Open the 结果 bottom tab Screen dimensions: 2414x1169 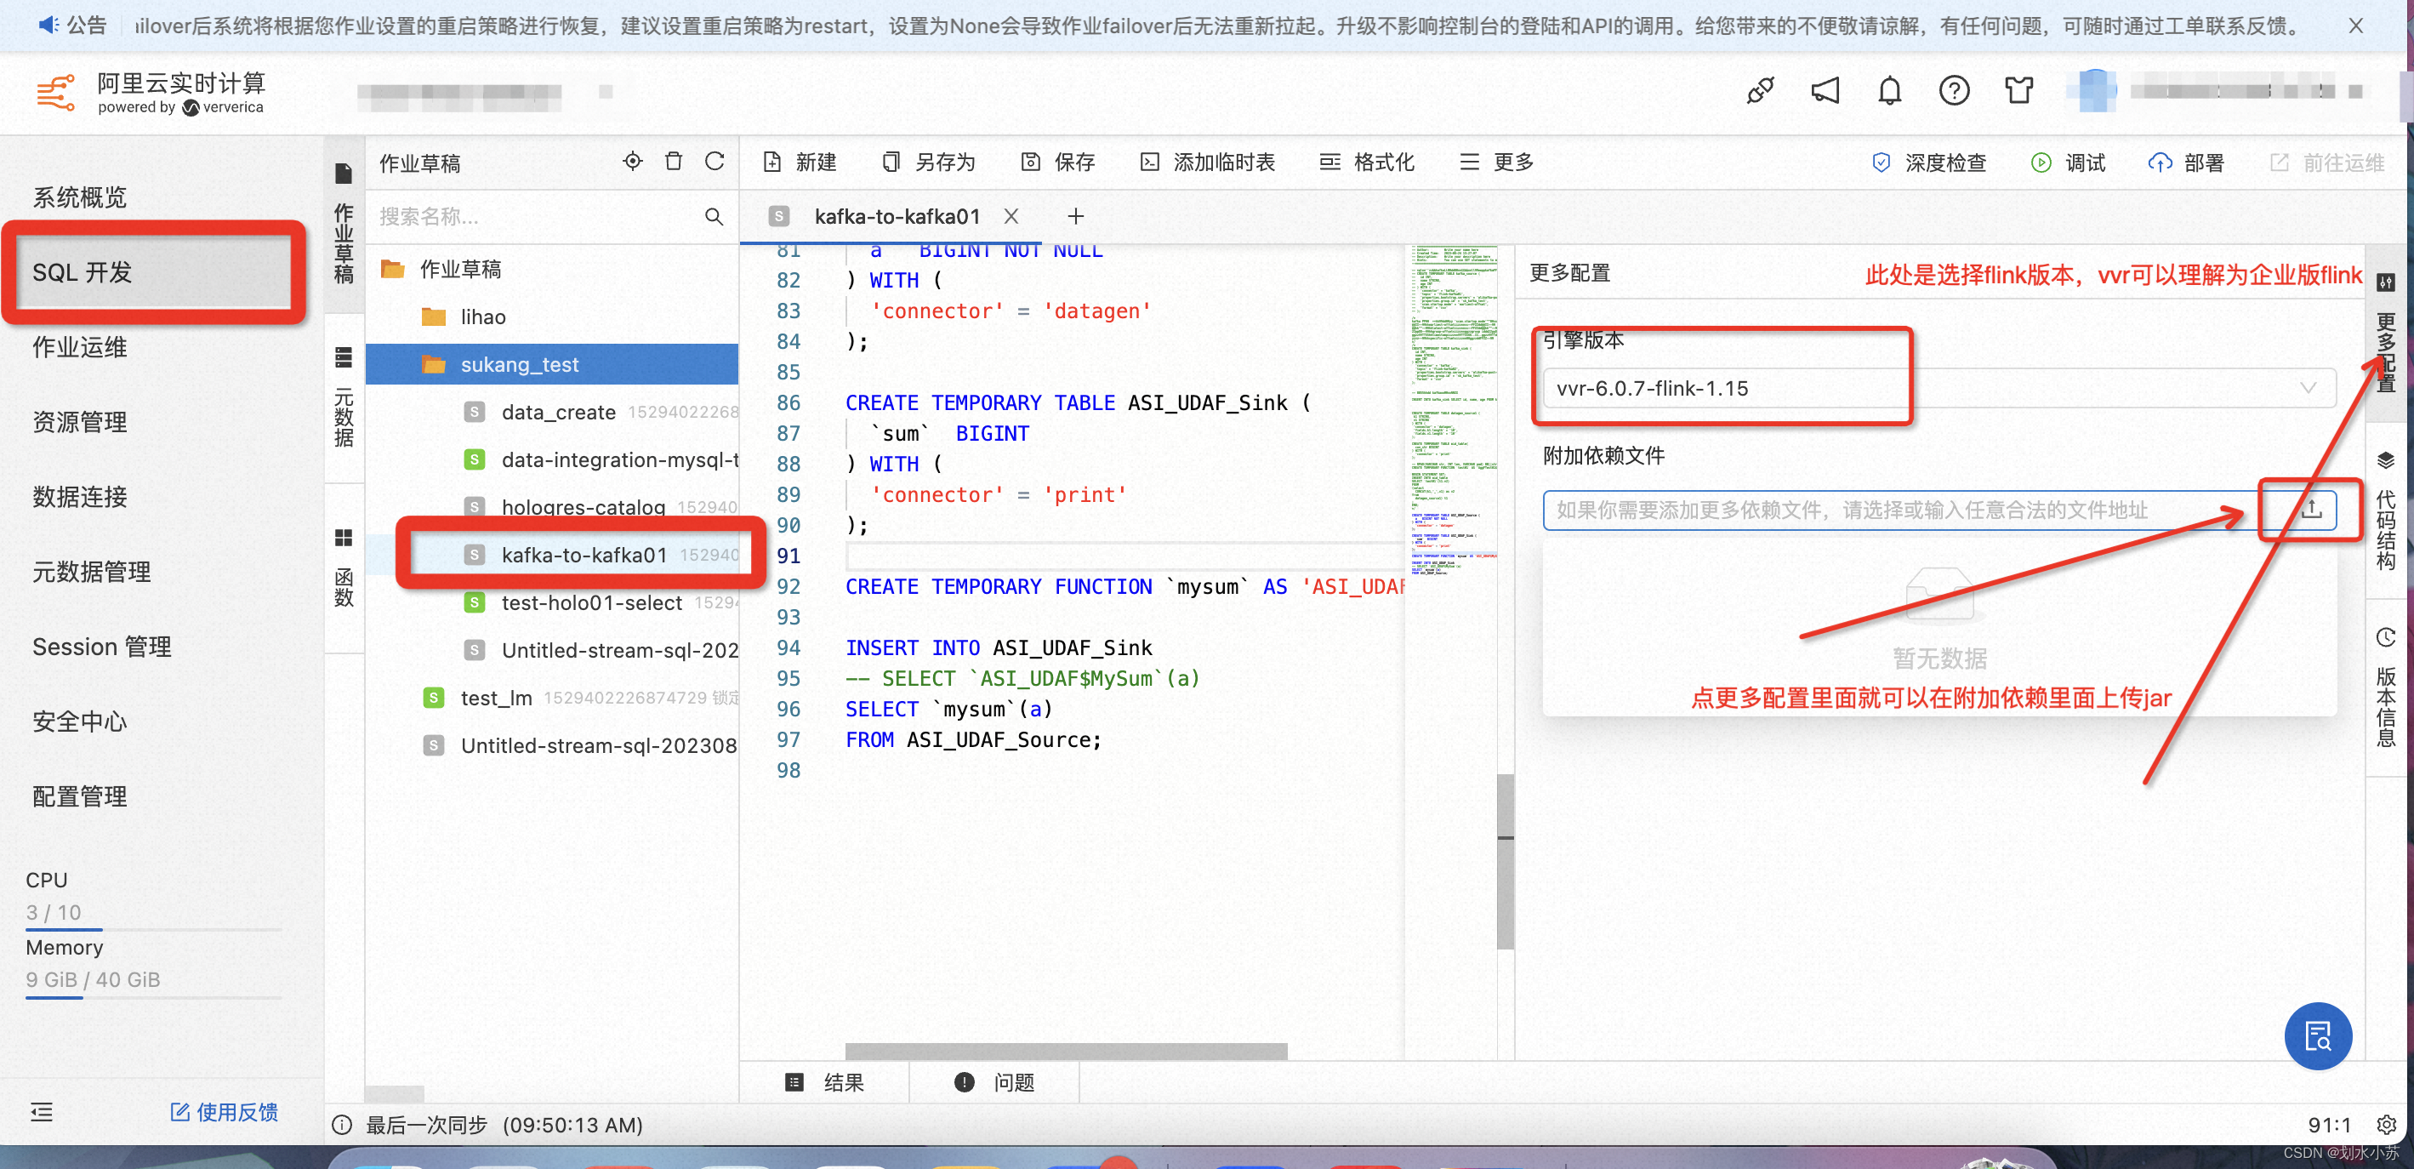click(x=825, y=1083)
